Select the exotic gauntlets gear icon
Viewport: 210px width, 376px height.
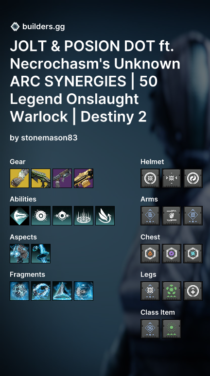(x=19, y=178)
